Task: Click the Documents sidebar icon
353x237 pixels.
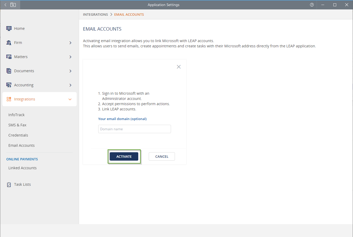Action: 9,71
